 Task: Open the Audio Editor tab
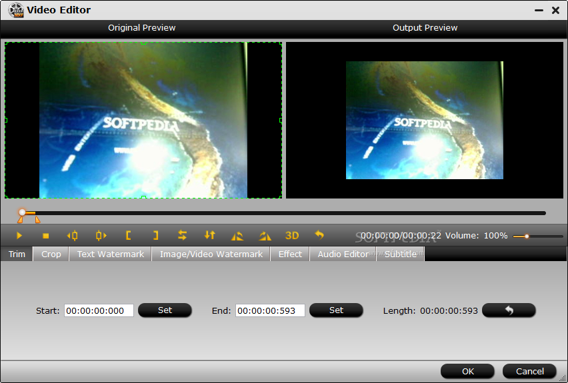click(x=343, y=254)
